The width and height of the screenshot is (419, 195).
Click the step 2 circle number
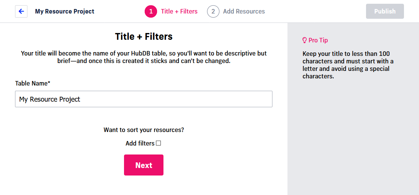pyautogui.click(x=213, y=11)
